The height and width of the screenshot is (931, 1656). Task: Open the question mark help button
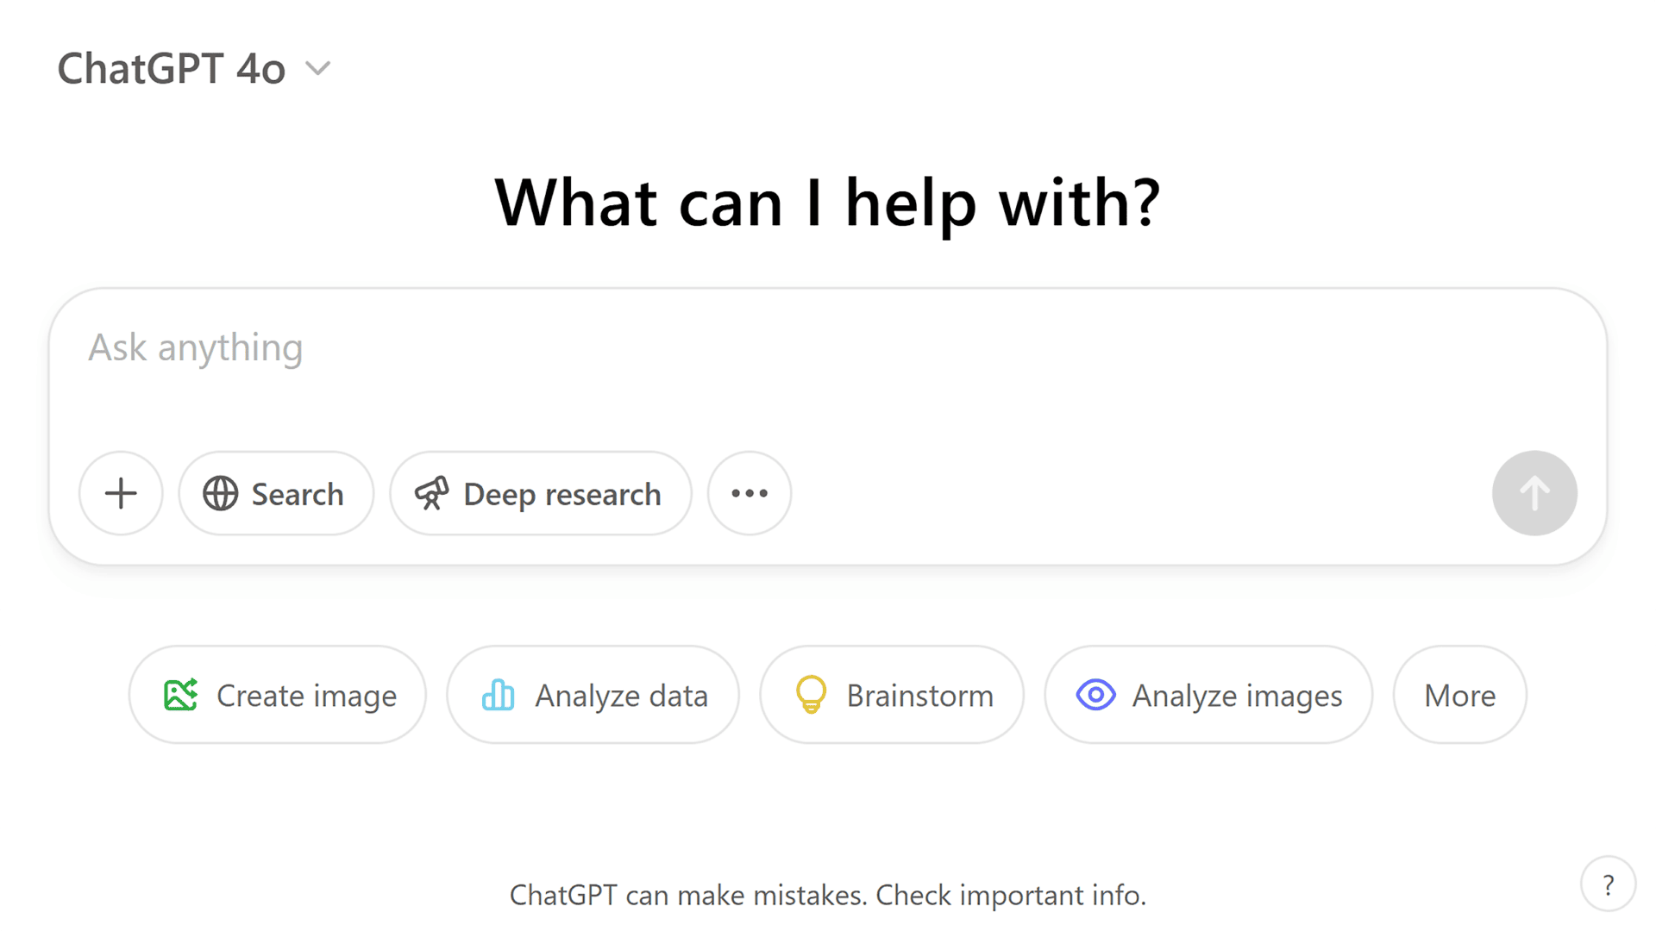[x=1608, y=884]
